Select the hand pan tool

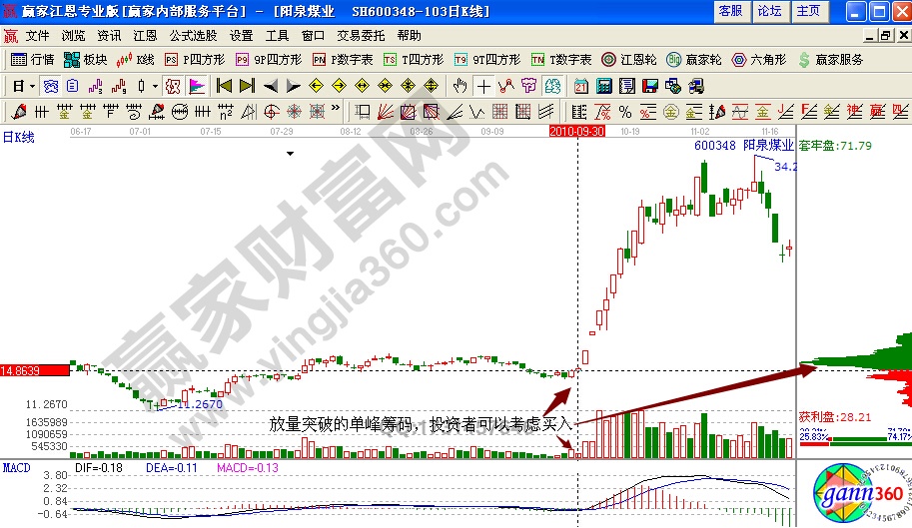pyautogui.click(x=459, y=86)
